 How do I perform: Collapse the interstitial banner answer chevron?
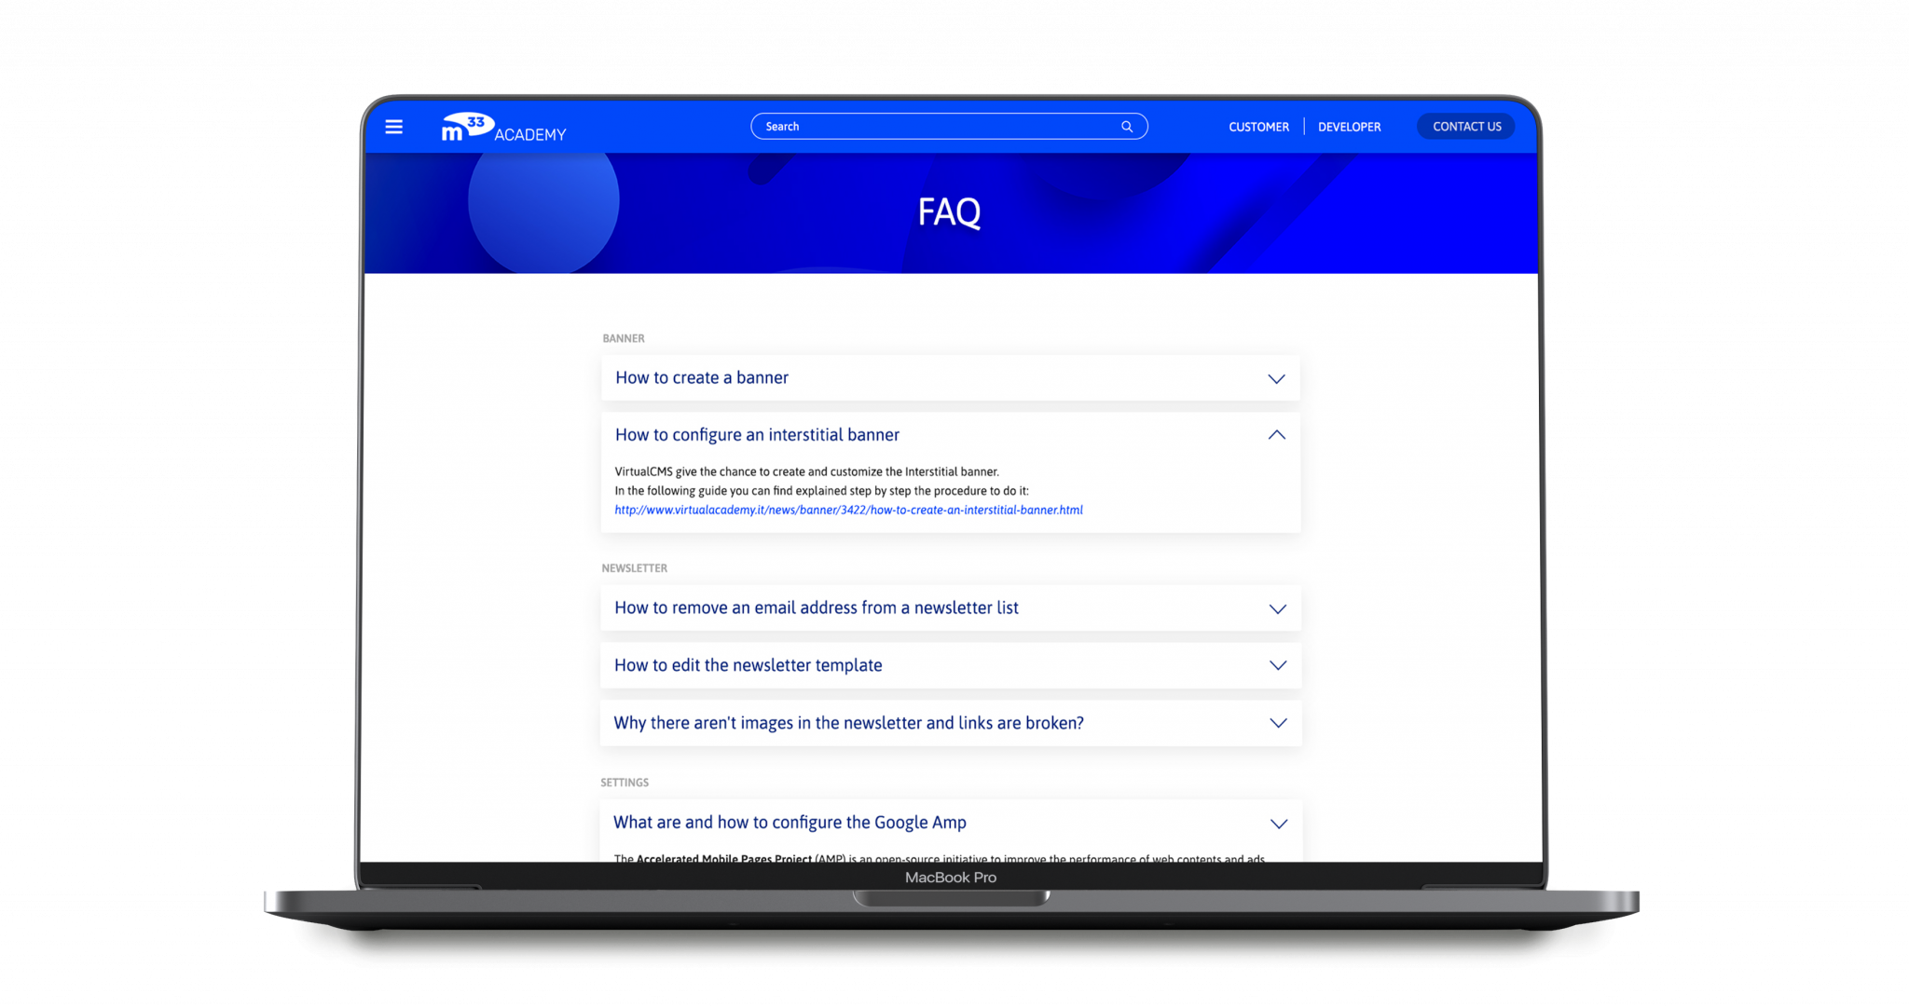click(1276, 435)
